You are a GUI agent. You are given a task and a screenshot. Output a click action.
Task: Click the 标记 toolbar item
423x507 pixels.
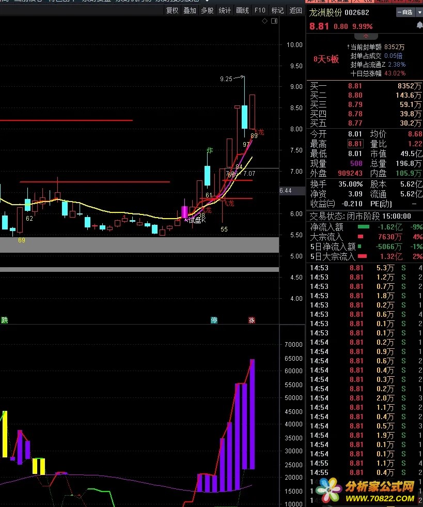(x=277, y=10)
